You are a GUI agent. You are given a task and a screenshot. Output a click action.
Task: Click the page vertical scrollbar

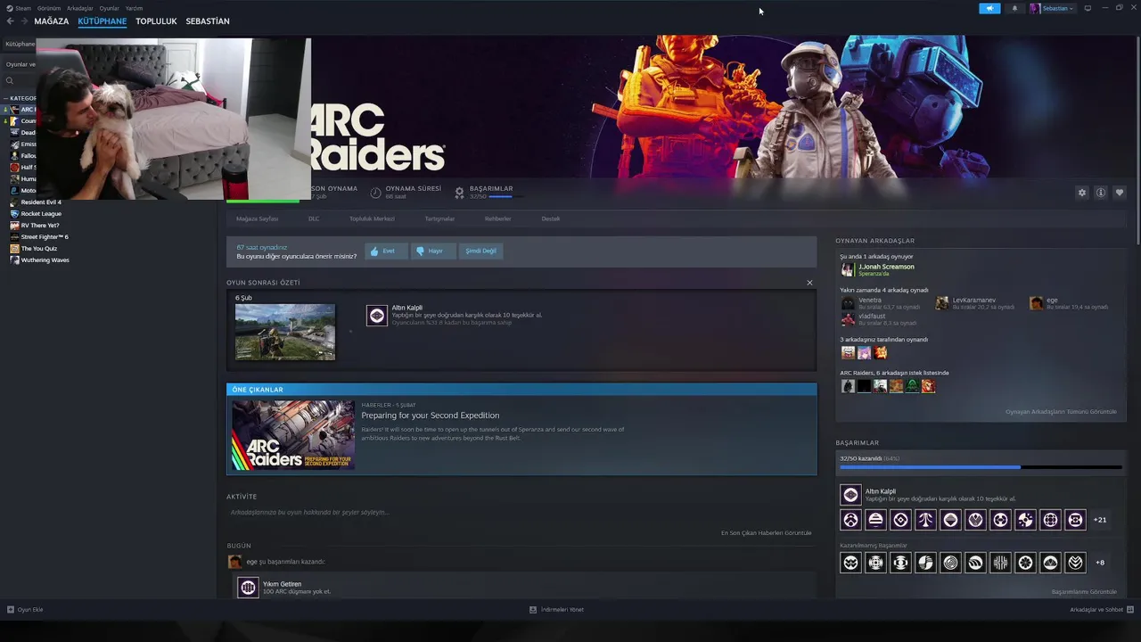tap(1137, 139)
